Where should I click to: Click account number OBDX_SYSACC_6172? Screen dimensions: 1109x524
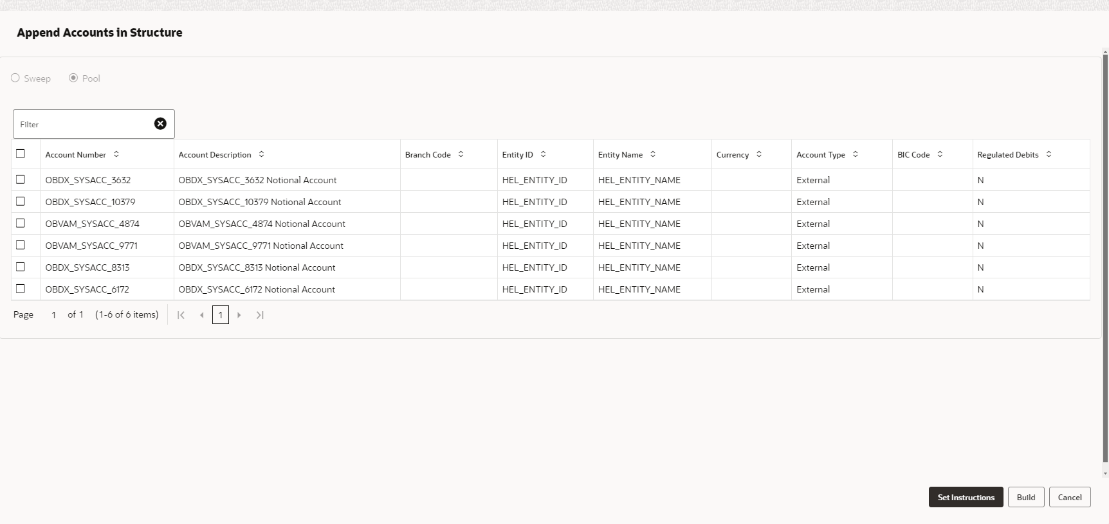[x=87, y=289]
